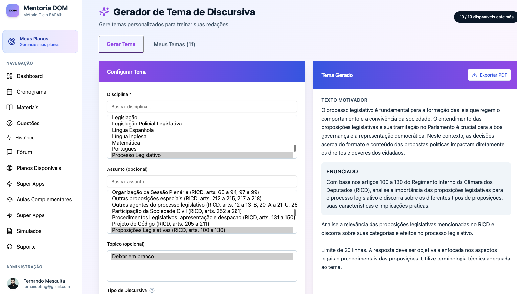Image resolution: width=517 pixels, height=294 pixels.
Task: Select Matemática discipline
Action: [x=202, y=143]
